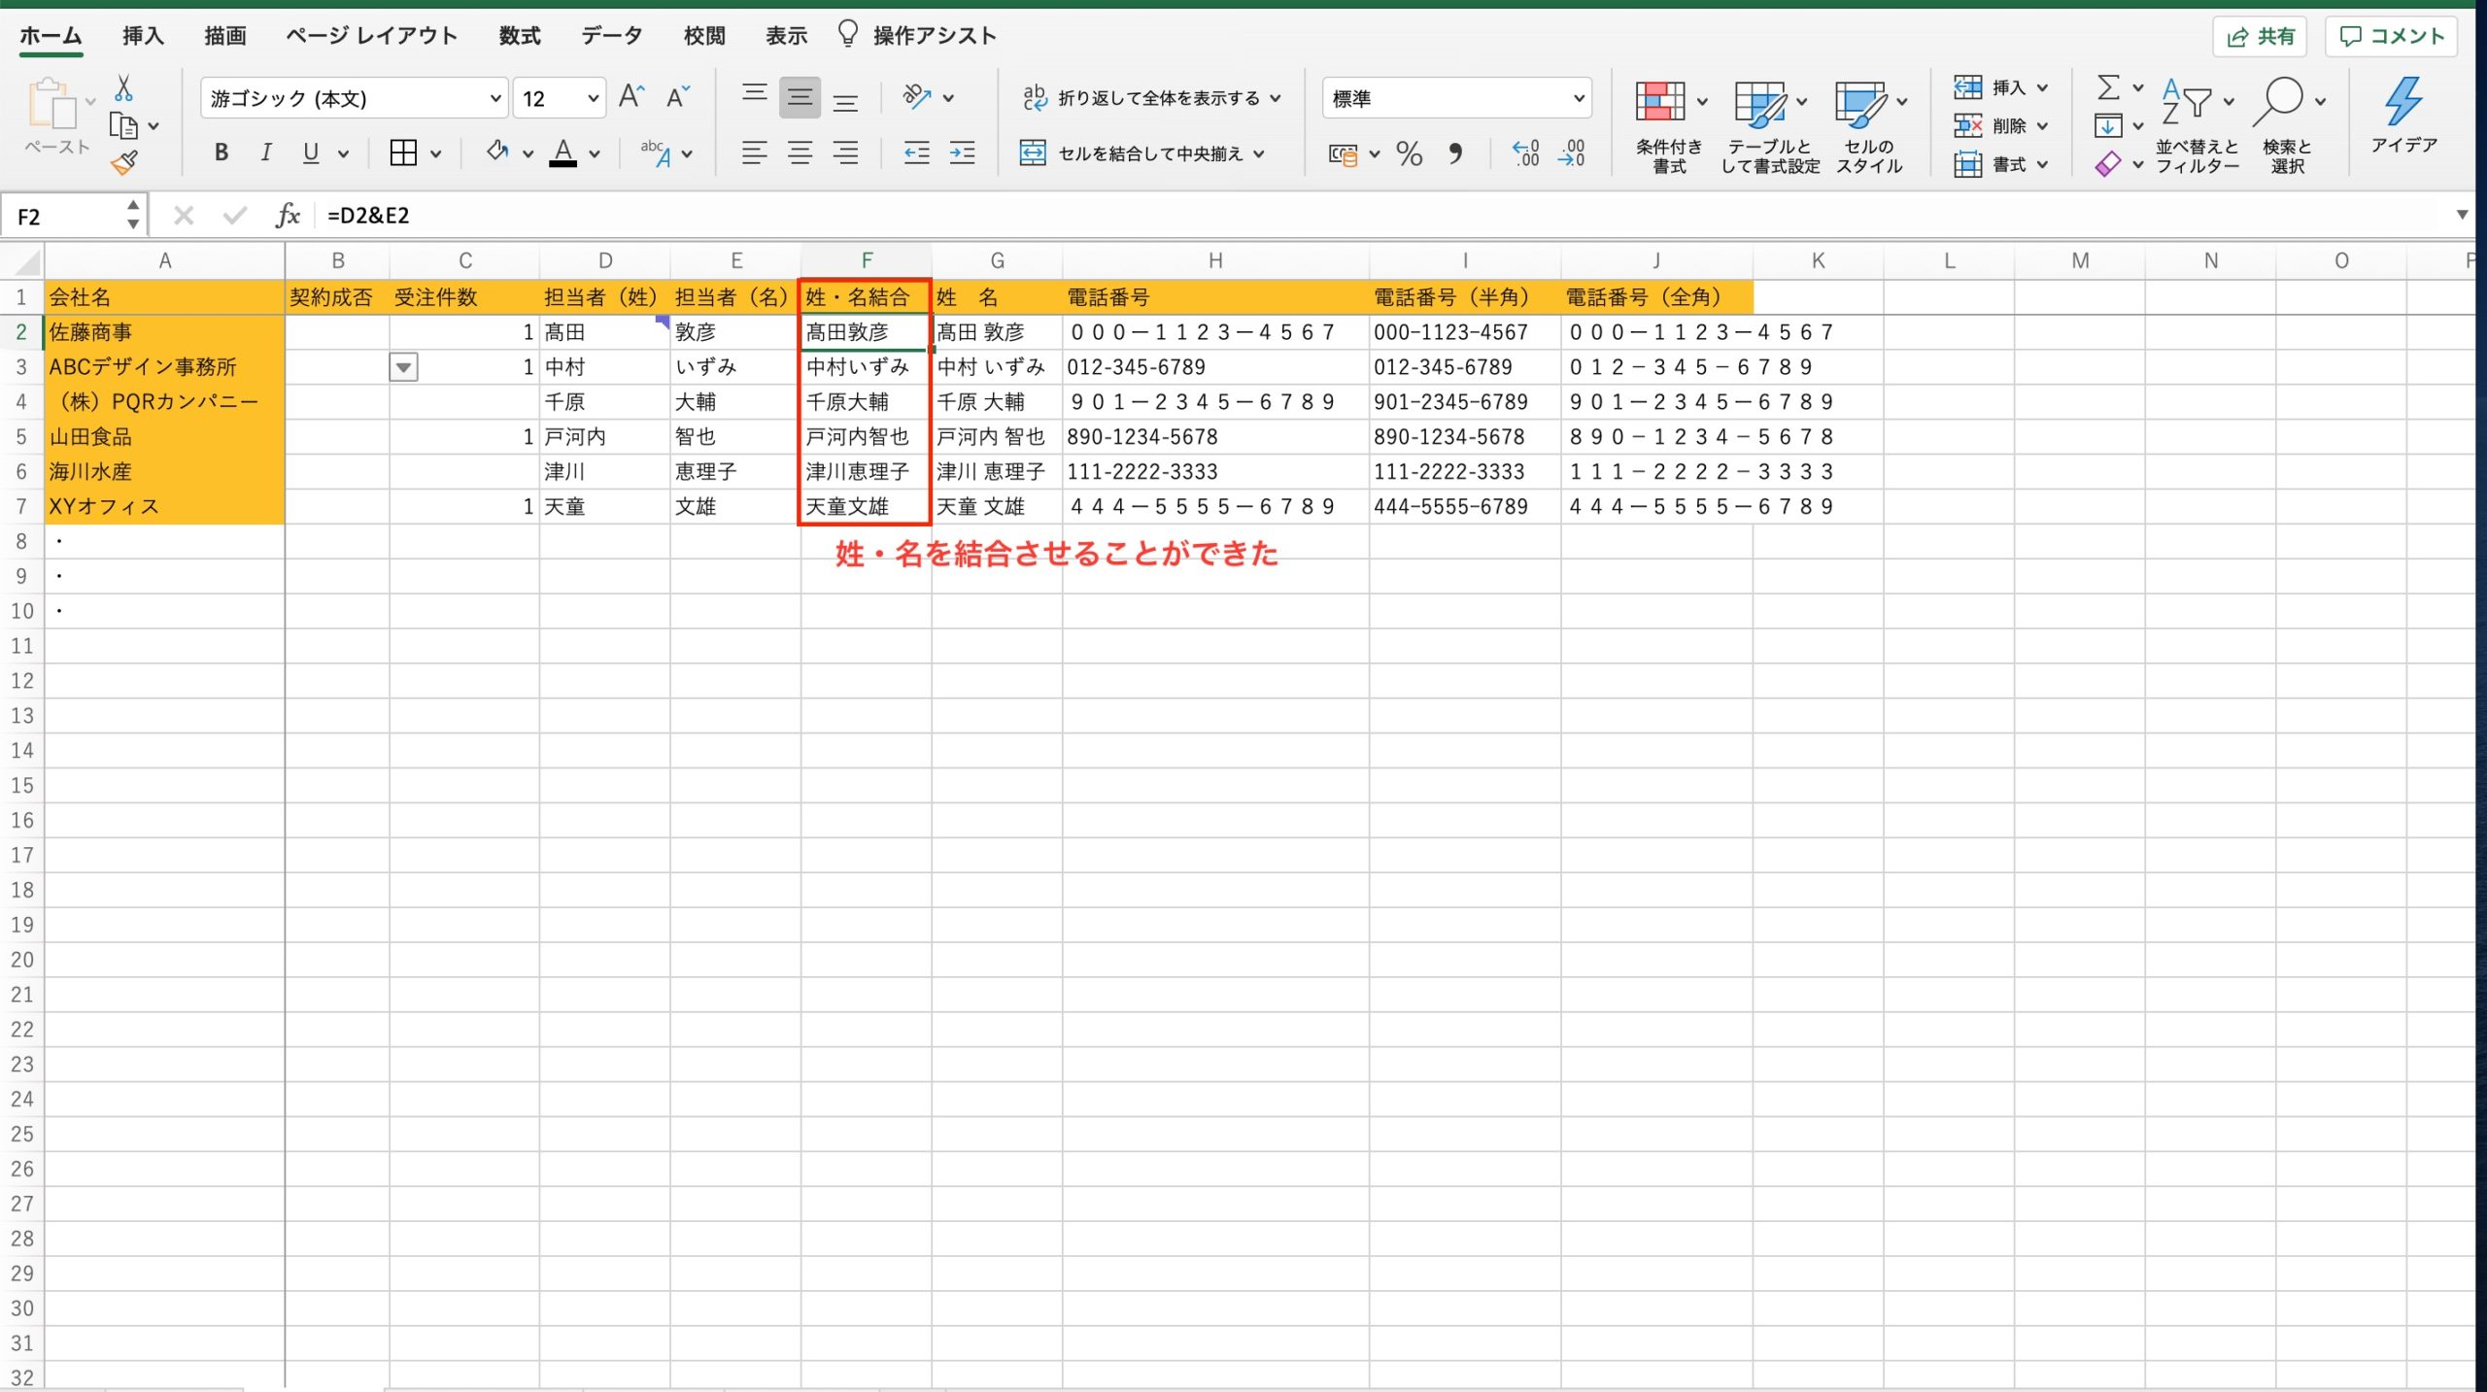The height and width of the screenshot is (1392, 2487).
Task: Align cell text to the left
Action: 754,153
